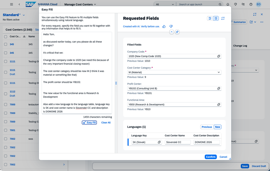
Task: Open the EO user profile avatar
Action: pos(258,4)
